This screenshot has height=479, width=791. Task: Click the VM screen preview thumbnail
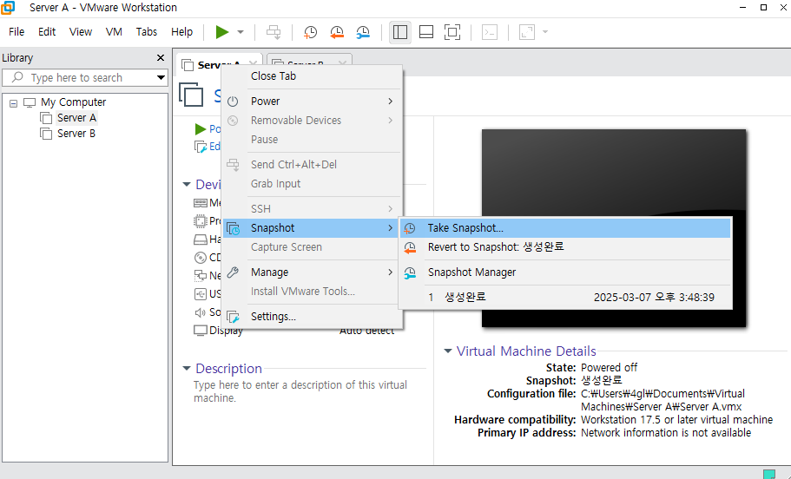click(613, 228)
